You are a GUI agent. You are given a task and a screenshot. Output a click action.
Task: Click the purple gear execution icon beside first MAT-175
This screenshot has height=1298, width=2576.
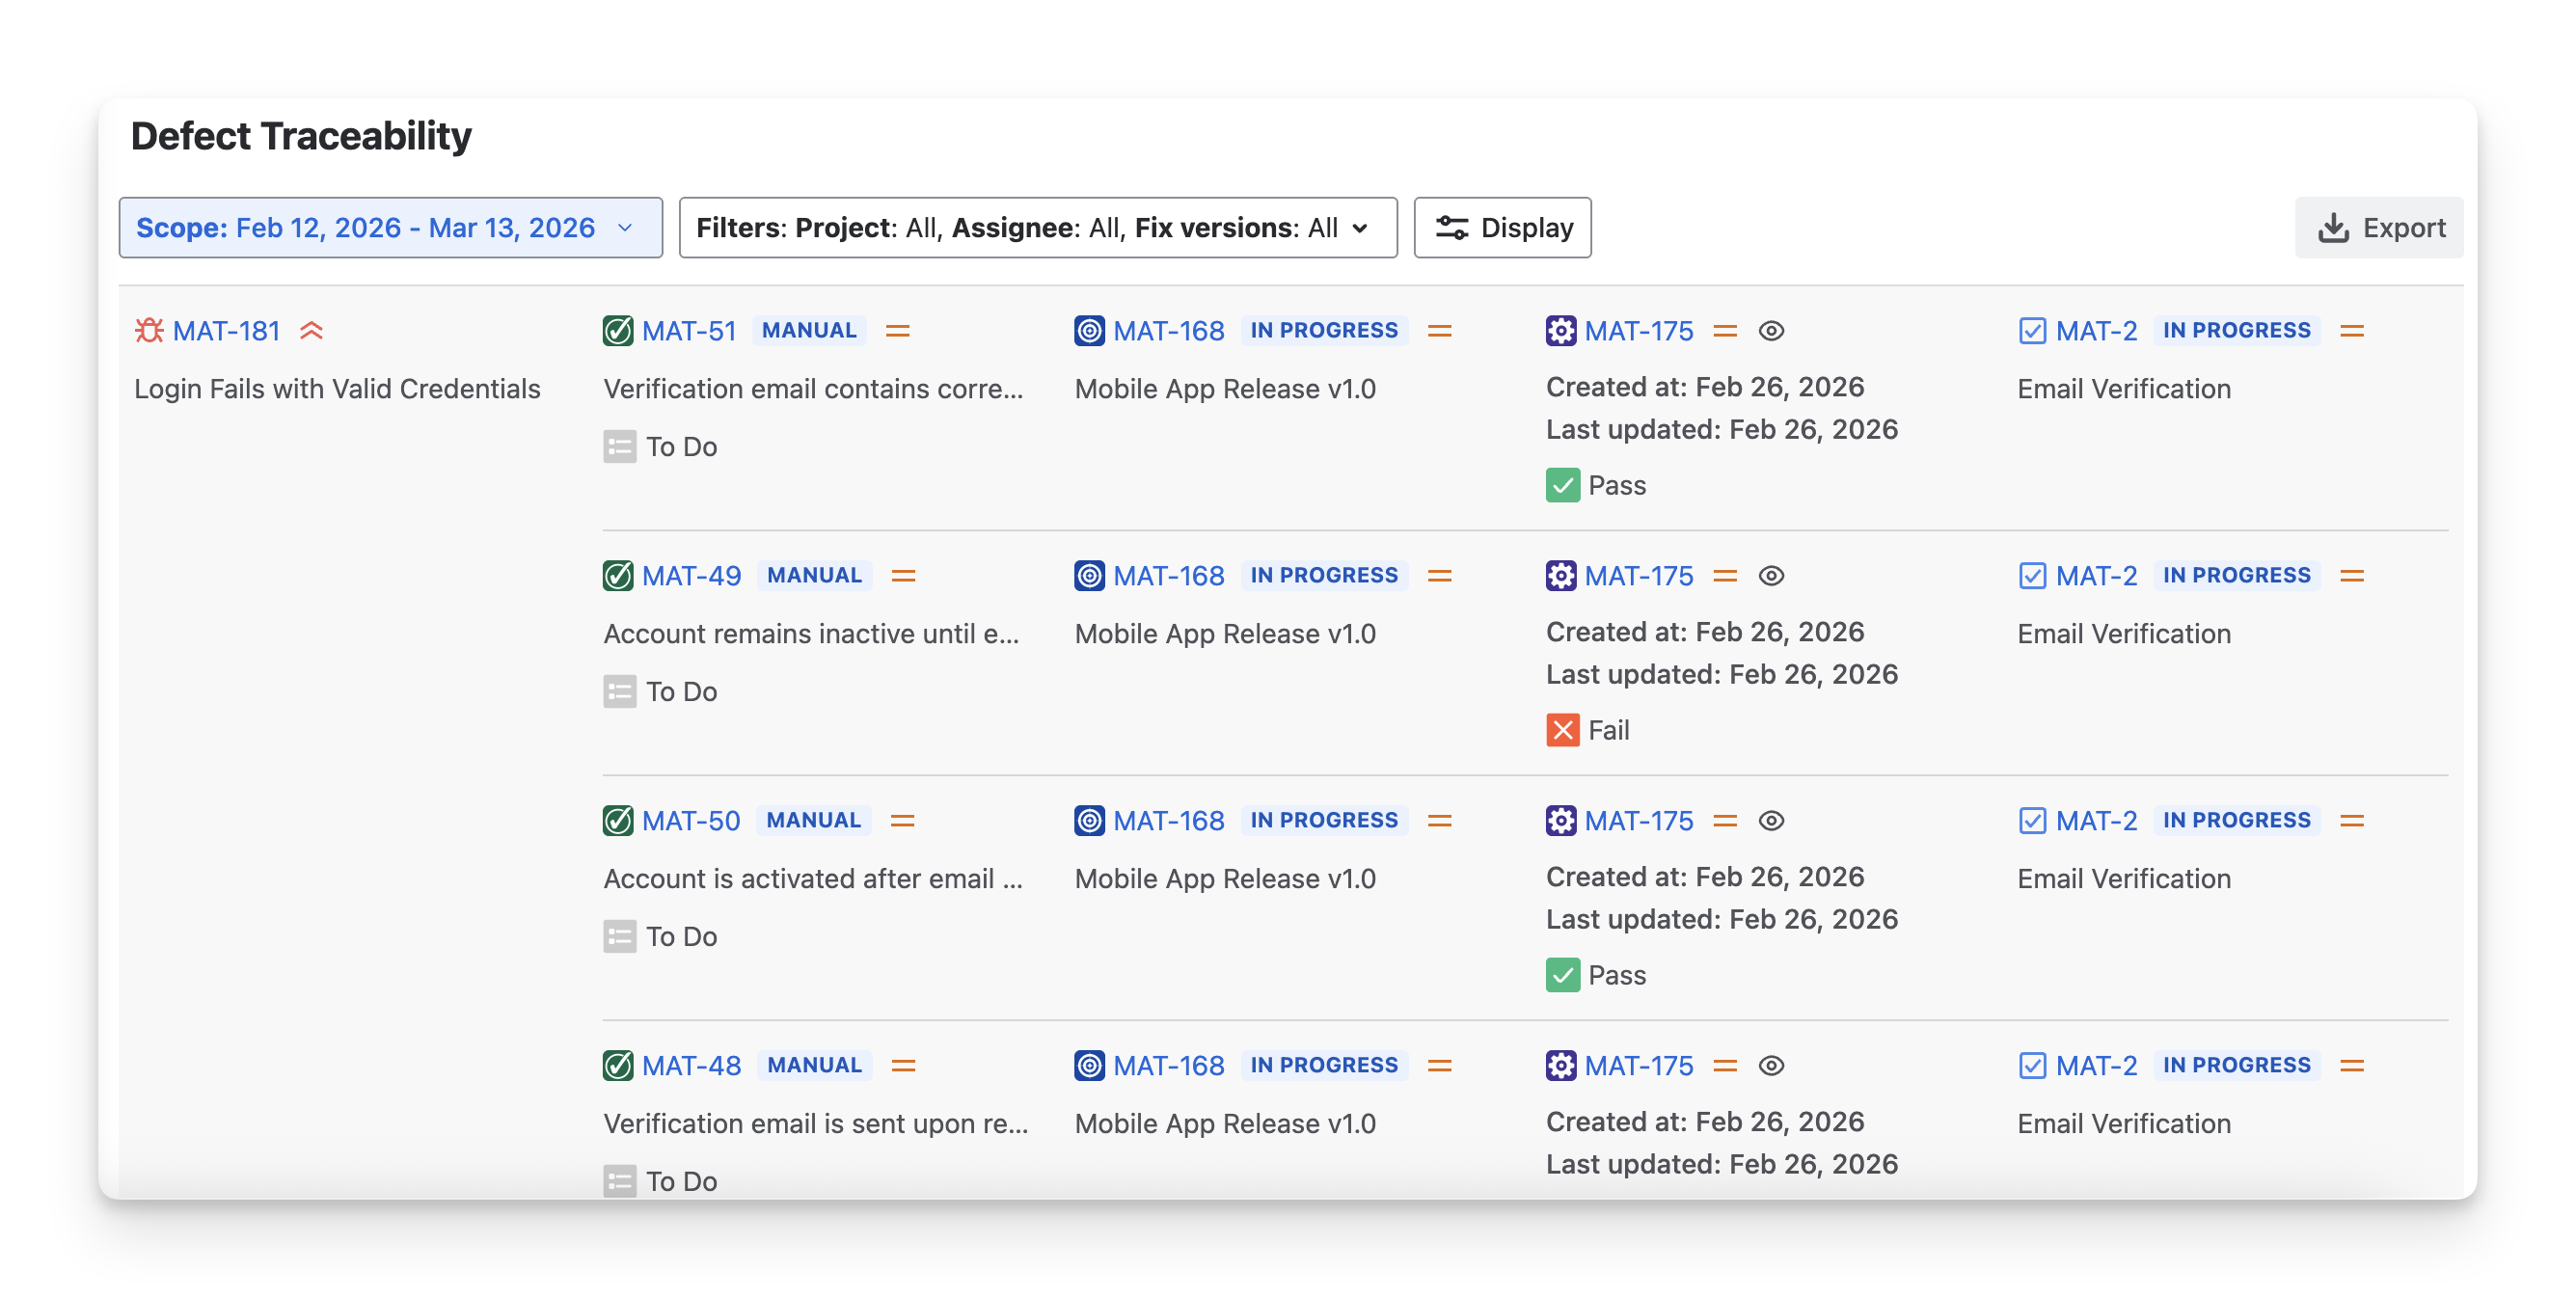coord(1560,330)
